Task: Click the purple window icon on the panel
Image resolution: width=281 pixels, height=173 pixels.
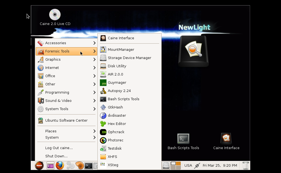Action: tap(50, 166)
